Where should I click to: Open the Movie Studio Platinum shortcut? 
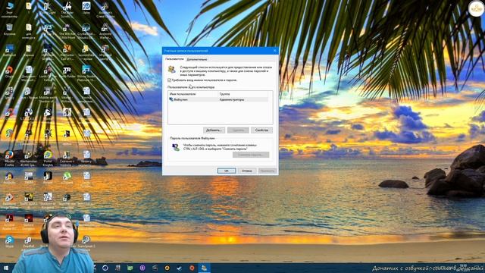[86, 73]
